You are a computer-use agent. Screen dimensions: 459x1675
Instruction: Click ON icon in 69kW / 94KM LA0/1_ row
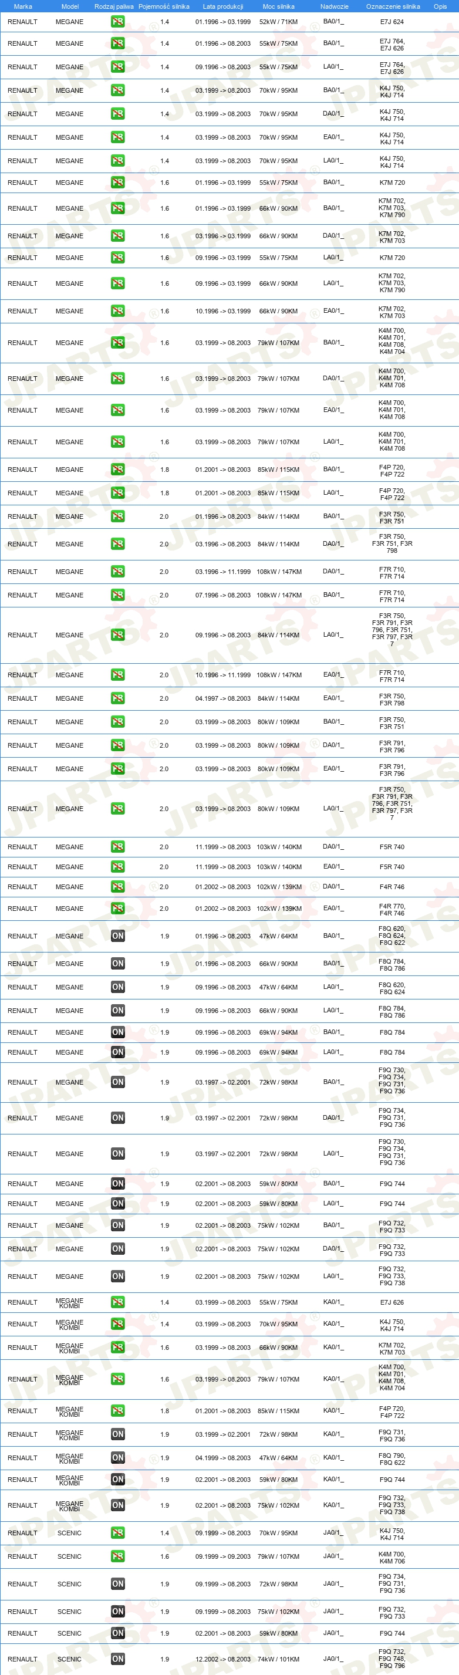[117, 1052]
